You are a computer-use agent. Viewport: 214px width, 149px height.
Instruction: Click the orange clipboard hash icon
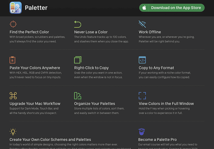(x=13, y=60)
